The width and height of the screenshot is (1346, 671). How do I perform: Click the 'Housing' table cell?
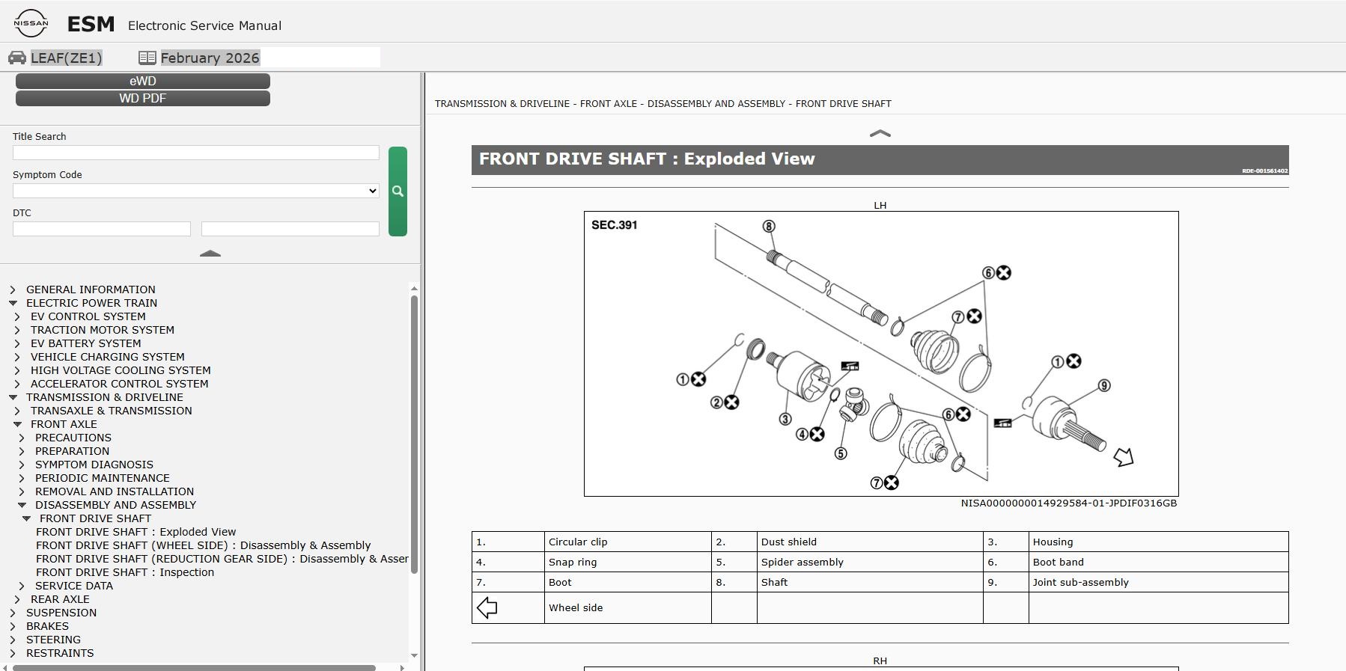click(1158, 542)
